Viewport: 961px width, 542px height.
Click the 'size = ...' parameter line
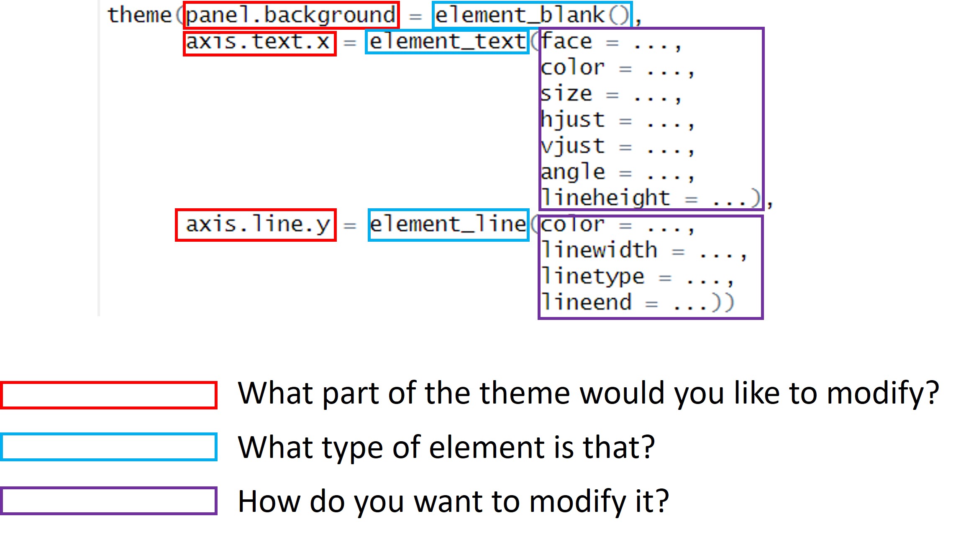tap(611, 94)
